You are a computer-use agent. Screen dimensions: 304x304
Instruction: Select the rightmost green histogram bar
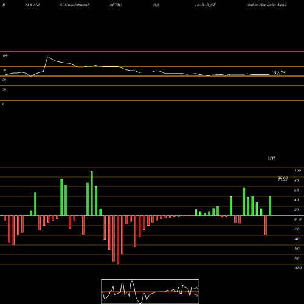(270, 206)
